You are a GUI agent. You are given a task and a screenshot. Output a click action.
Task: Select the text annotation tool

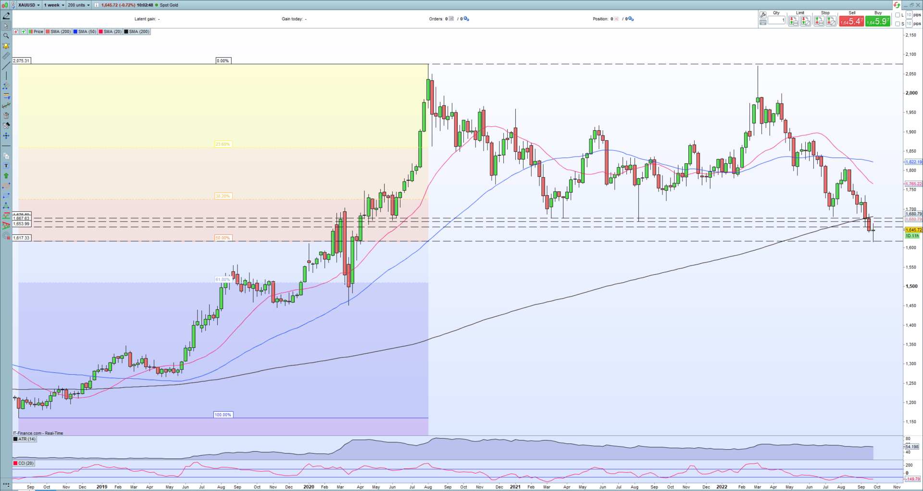tap(6, 166)
